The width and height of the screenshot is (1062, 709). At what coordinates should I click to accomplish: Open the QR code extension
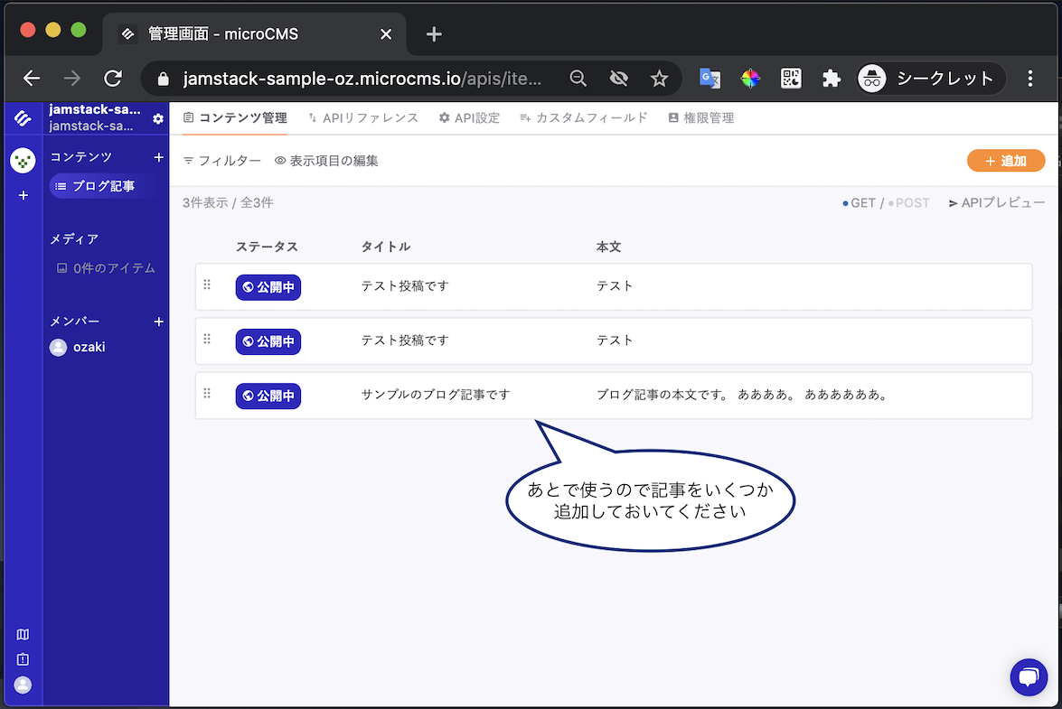click(x=791, y=79)
